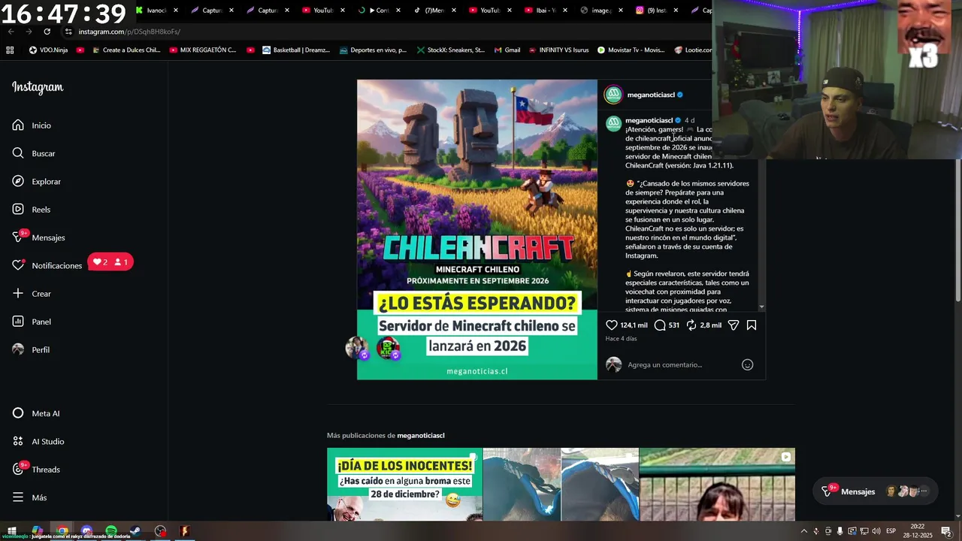Open Notificaciones panel
This screenshot has height=541, width=962.
[47, 266]
